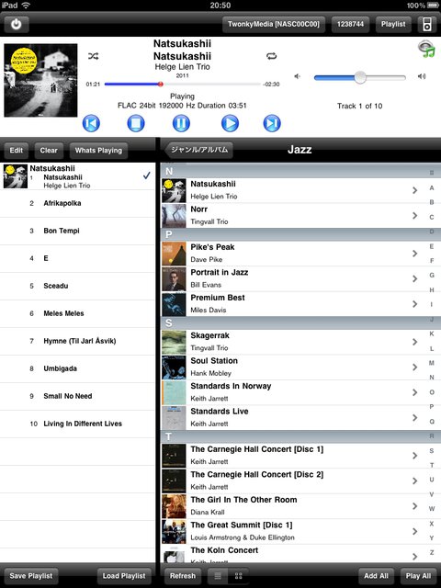Expand the Portrait in Jazz album chevron
The image size is (441, 588).
pos(414,278)
